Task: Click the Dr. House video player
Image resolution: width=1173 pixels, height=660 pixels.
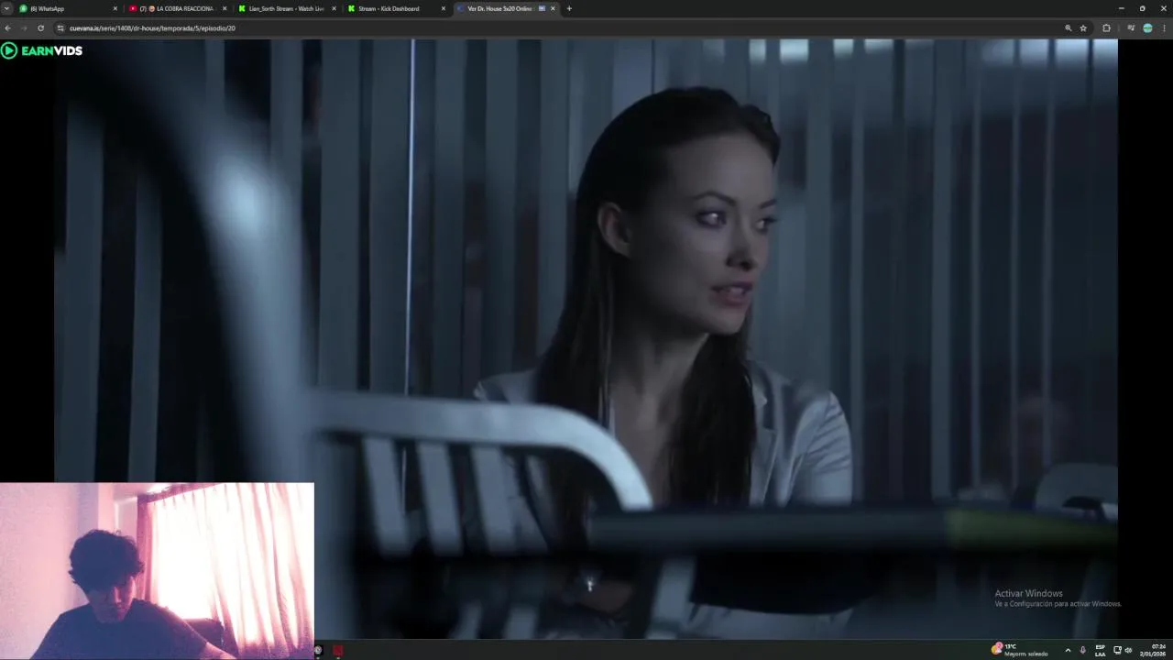Action: [x=586, y=339]
